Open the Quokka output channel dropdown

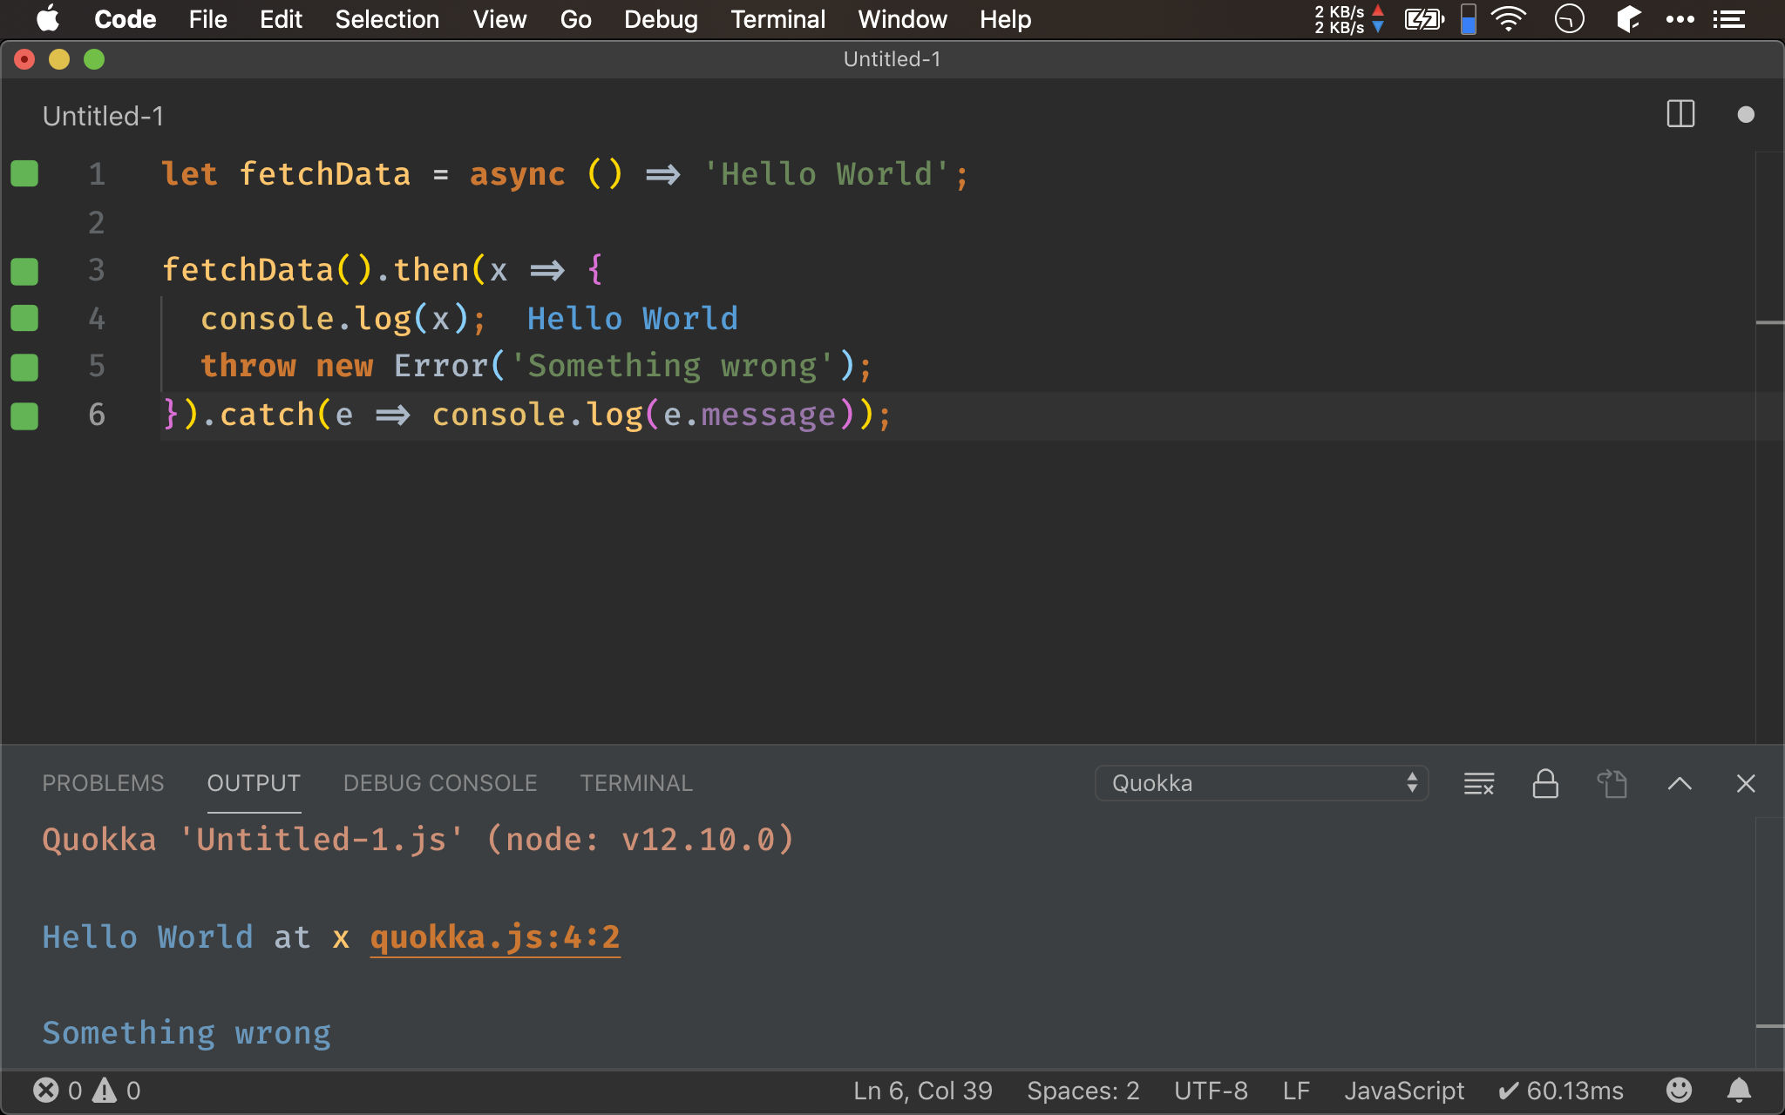coord(1260,783)
